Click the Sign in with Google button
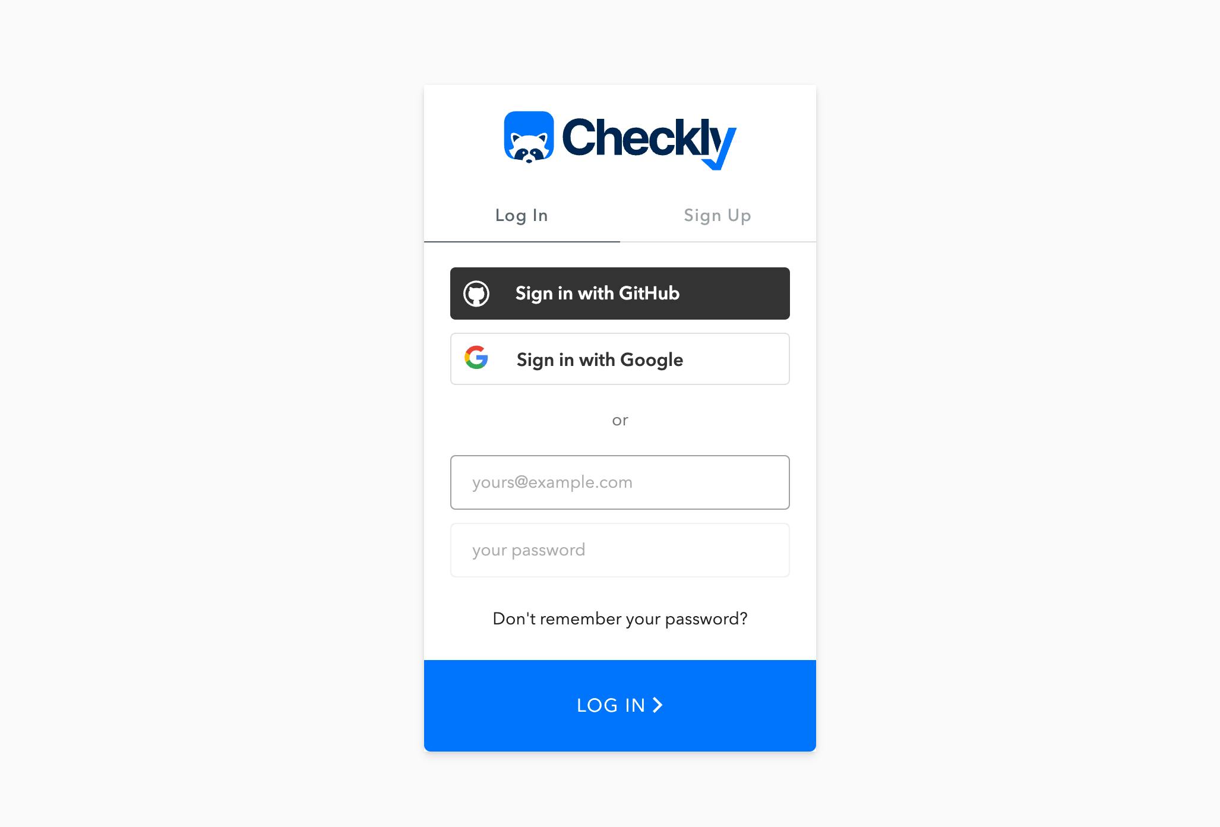 [620, 359]
